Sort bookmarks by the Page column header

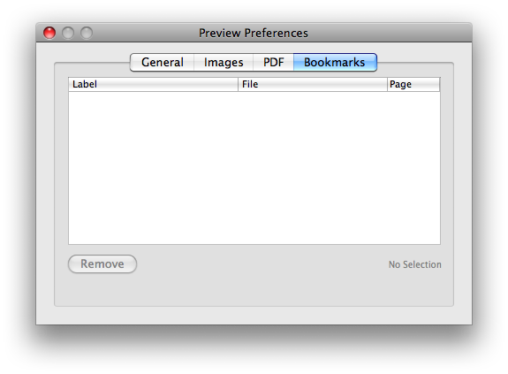coord(413,84)
